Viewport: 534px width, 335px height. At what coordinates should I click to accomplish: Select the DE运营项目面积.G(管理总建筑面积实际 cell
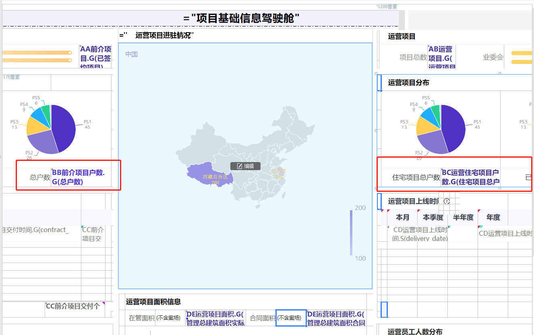click(215, 318)
